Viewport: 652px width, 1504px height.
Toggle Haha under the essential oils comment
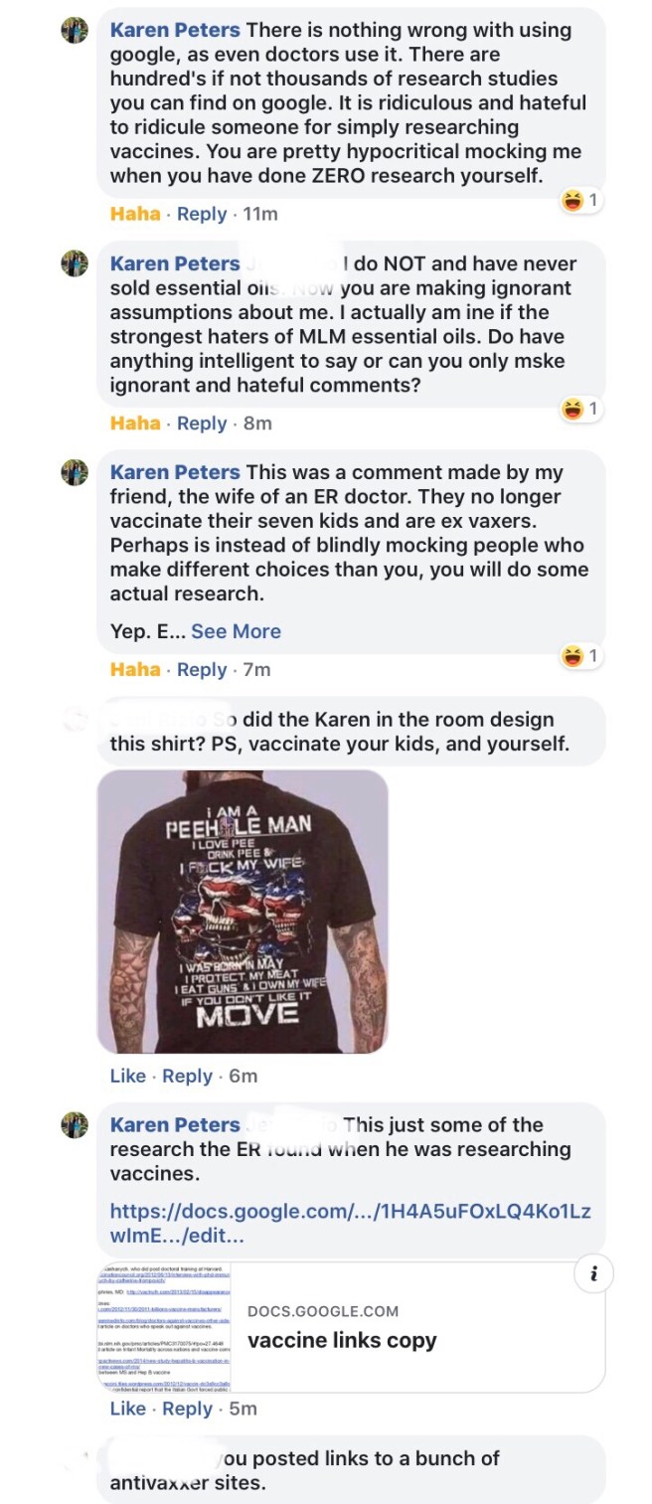tap(135, 423)
